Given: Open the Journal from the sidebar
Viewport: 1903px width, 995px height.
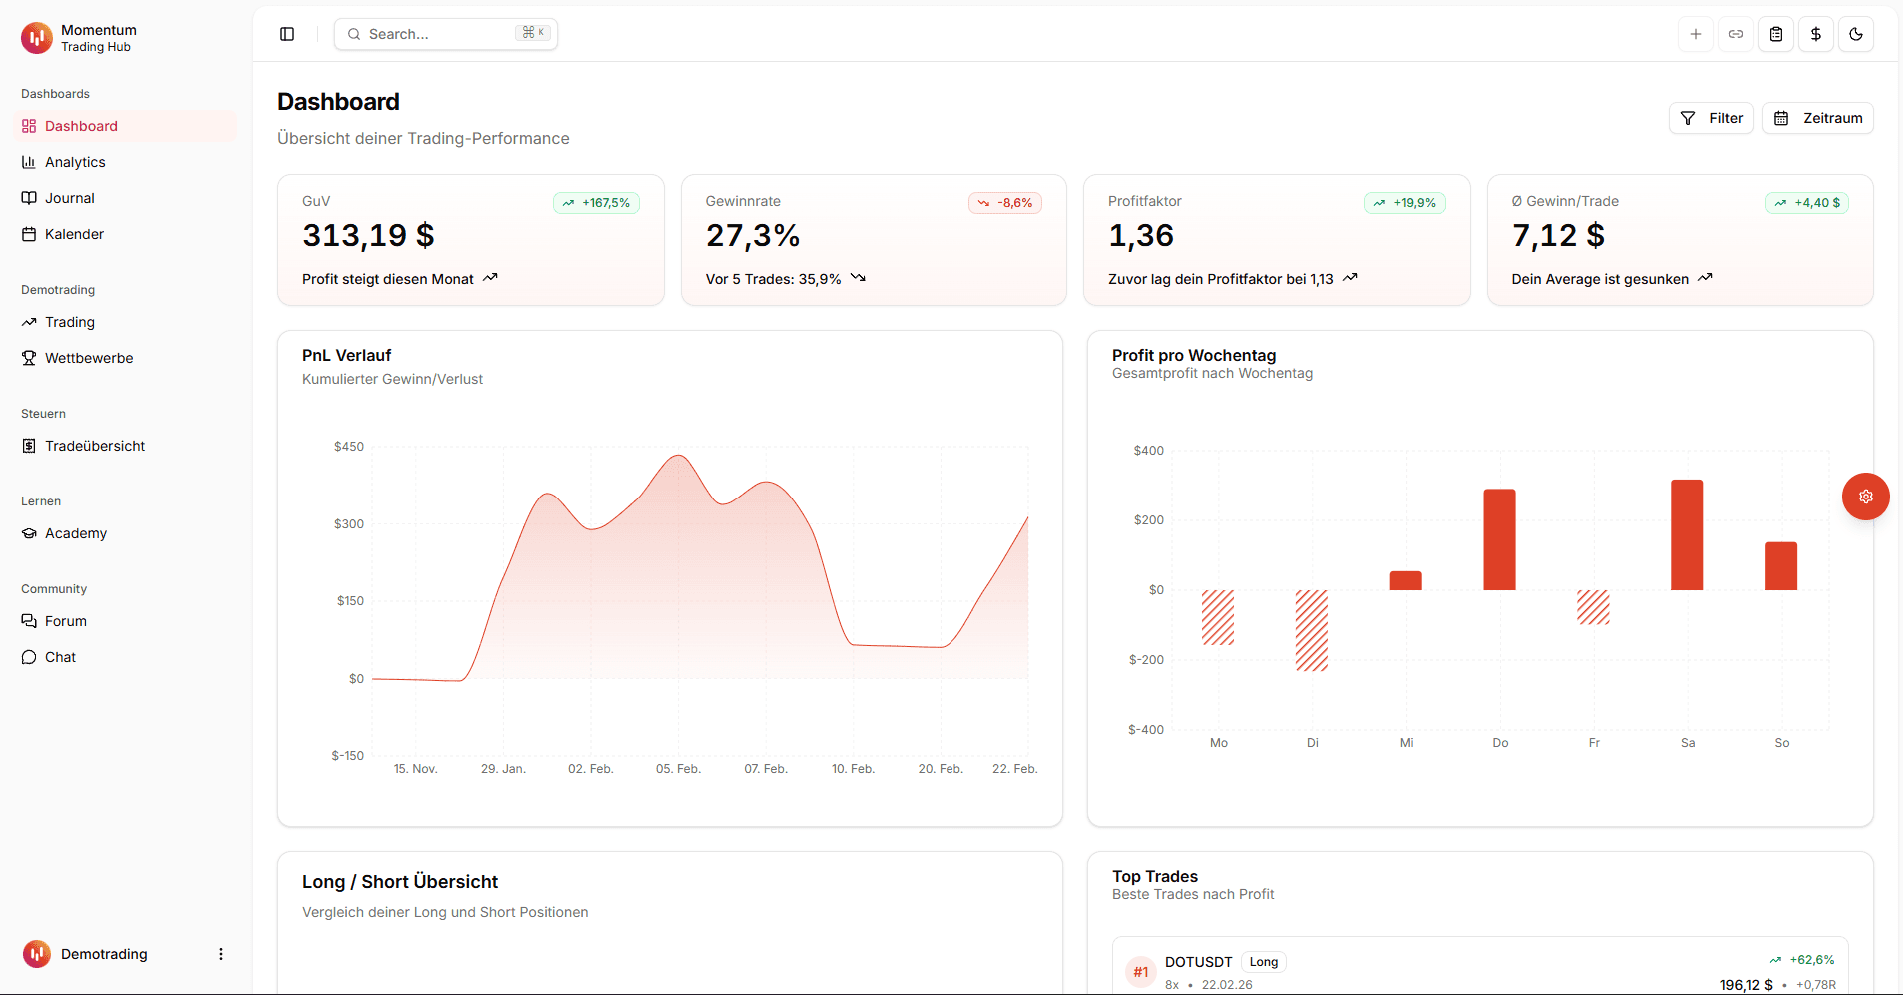Looking at the screenshot, I should click(x=69, y=197).
